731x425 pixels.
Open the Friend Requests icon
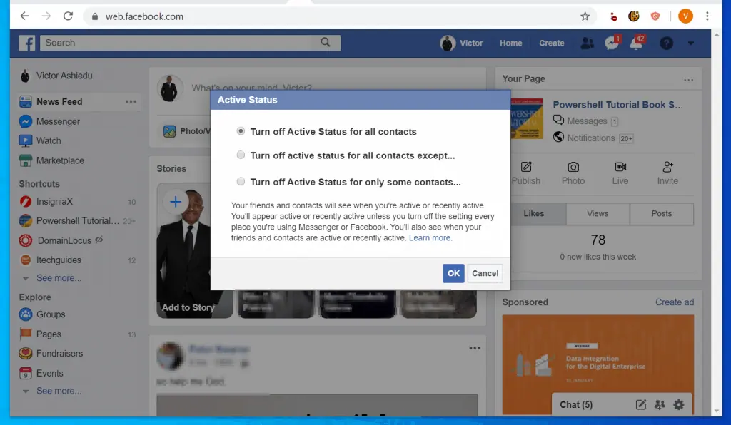click(x=587, y=43)
